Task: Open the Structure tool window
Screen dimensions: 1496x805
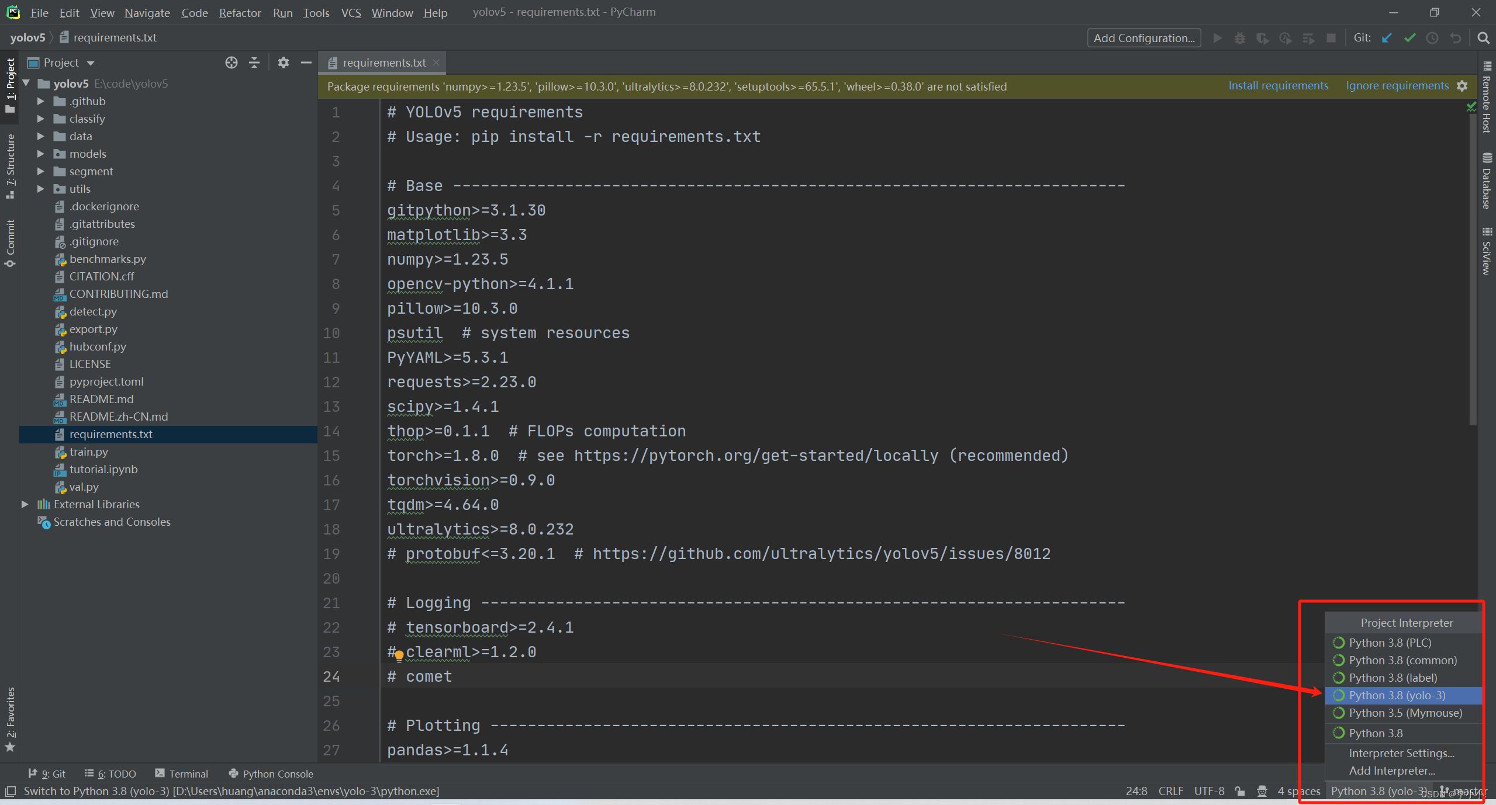Action: click(10, 166)
